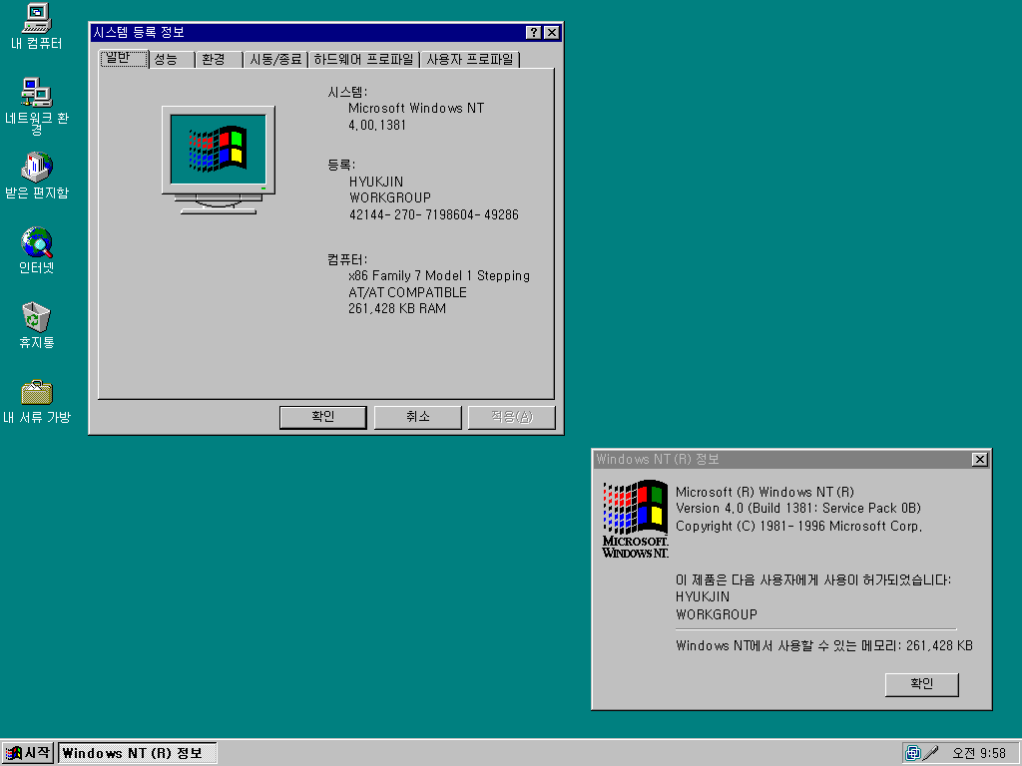
Task: Click the version text 4.00.1381
Action: click(377, 125)
